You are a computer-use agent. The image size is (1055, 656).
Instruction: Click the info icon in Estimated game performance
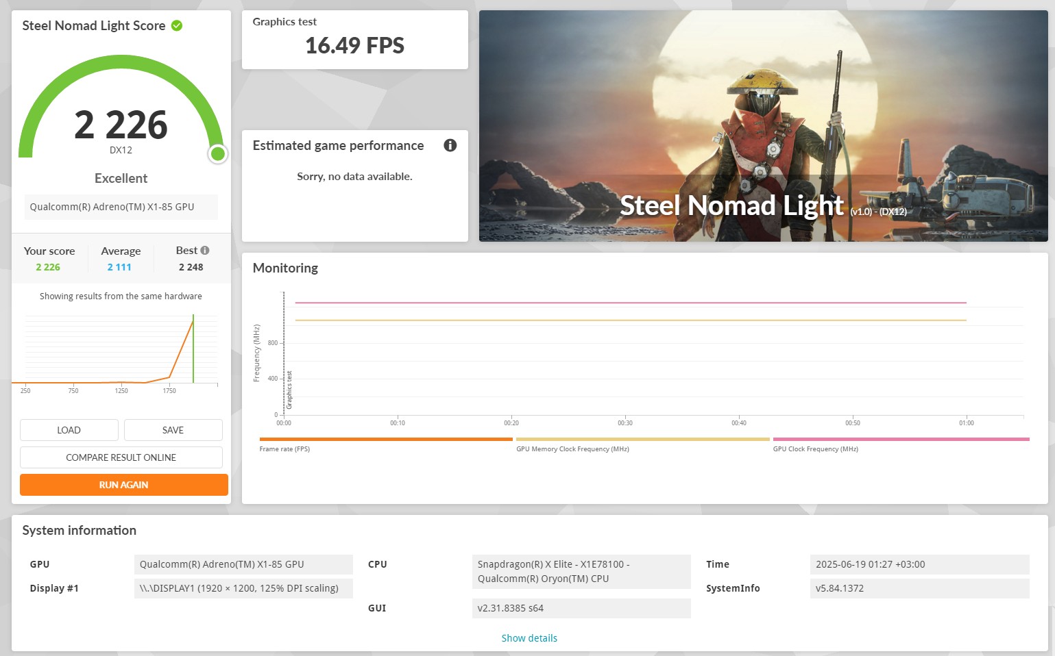point(450,145)
